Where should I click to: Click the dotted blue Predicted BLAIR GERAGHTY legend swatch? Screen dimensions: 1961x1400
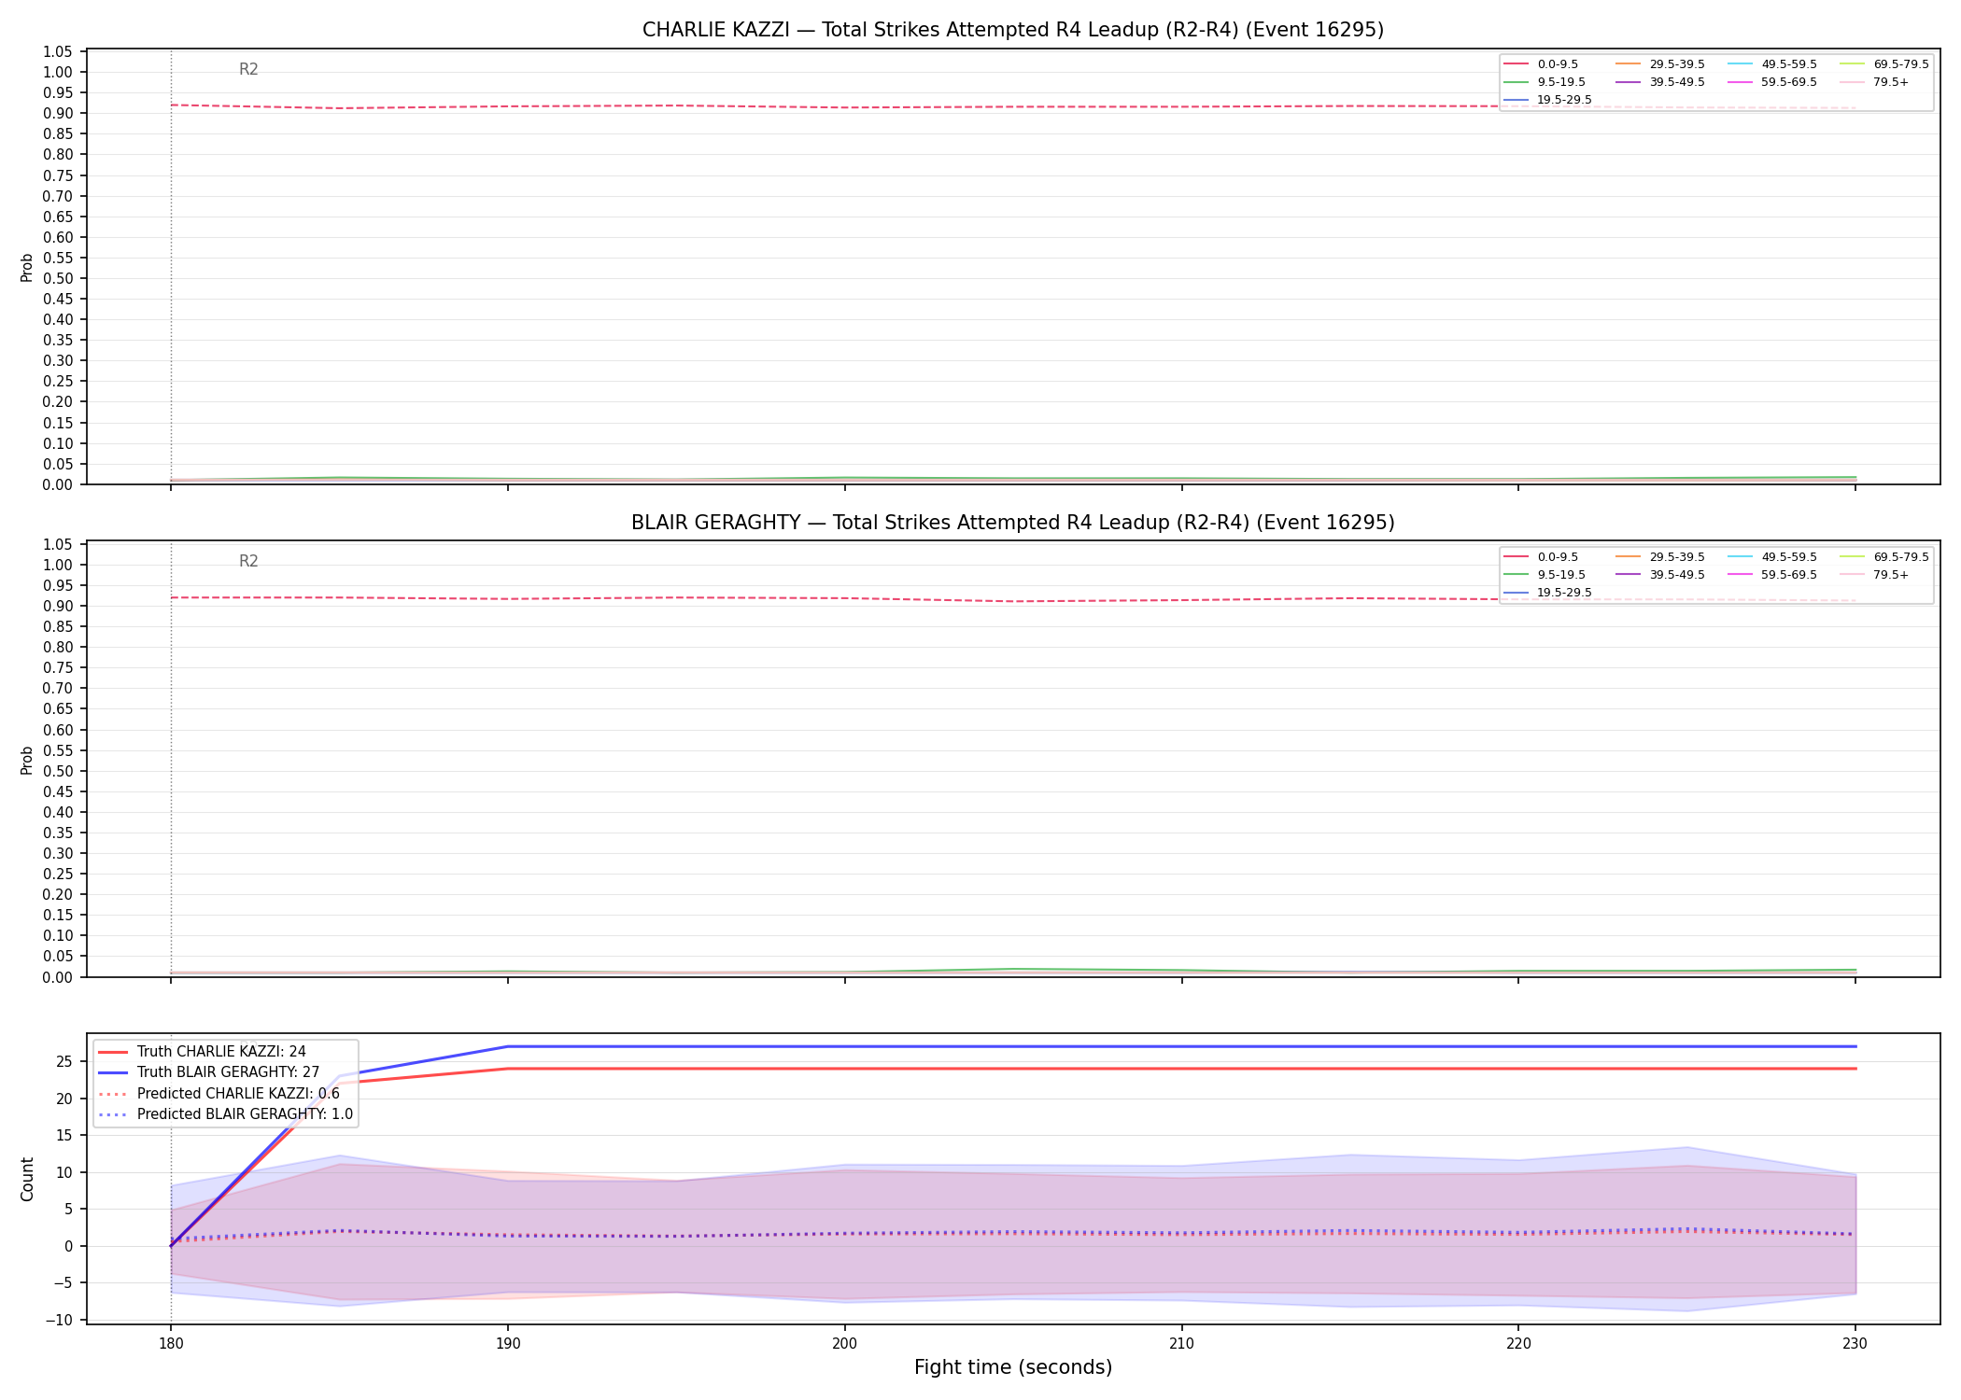coord(112,1114)
